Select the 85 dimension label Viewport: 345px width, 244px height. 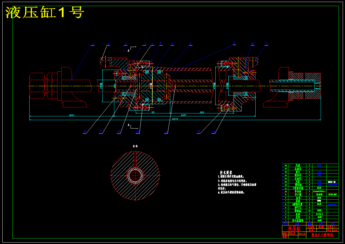point(153,113)
